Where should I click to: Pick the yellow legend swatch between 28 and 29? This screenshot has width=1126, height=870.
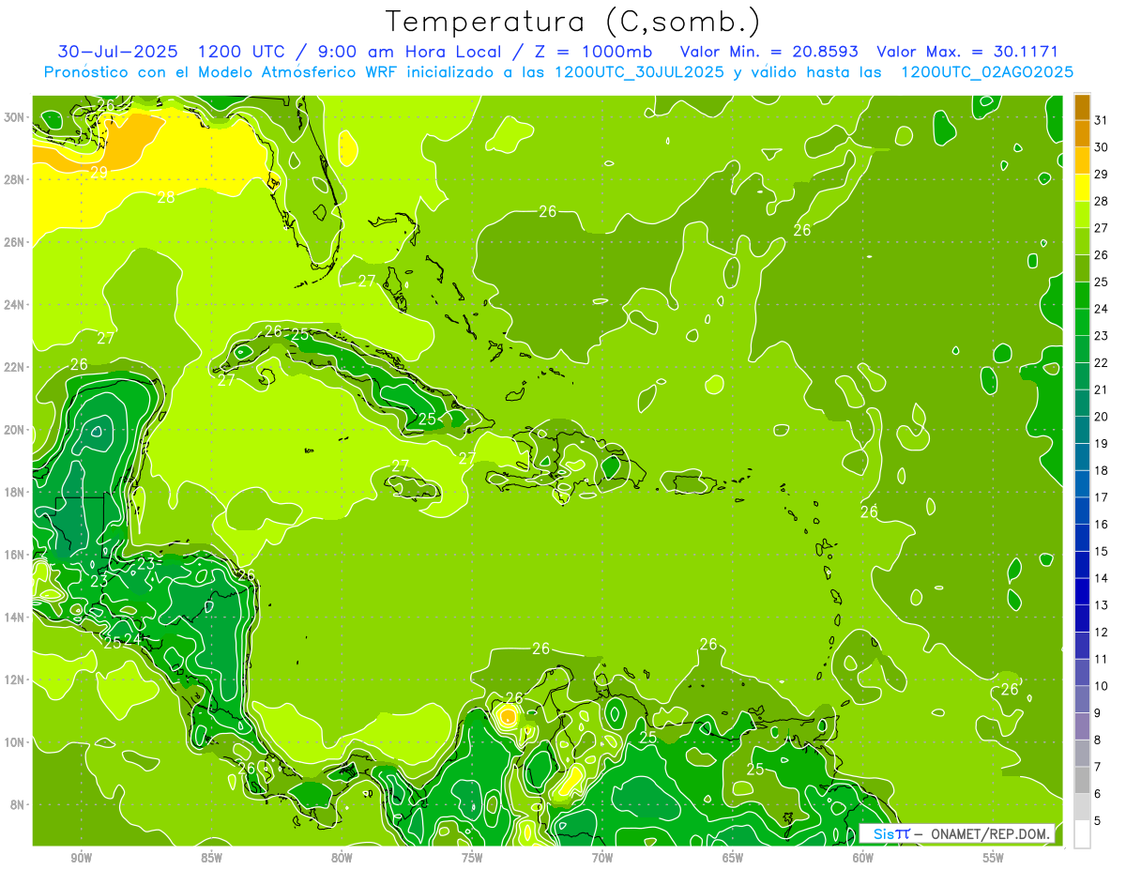point(1082,188)
